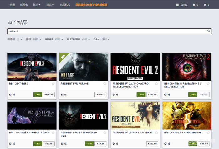Click Windows icon on Resident Evil Village card
This screenshot has height=149, width=219.
[x=65, y=95]
